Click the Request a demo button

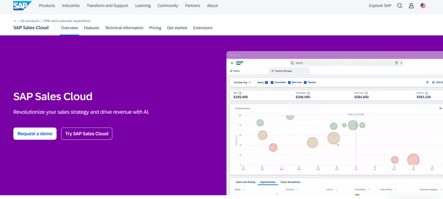click(35, 134)
